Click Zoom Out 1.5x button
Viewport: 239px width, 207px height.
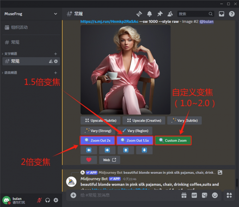pos(135,140)
